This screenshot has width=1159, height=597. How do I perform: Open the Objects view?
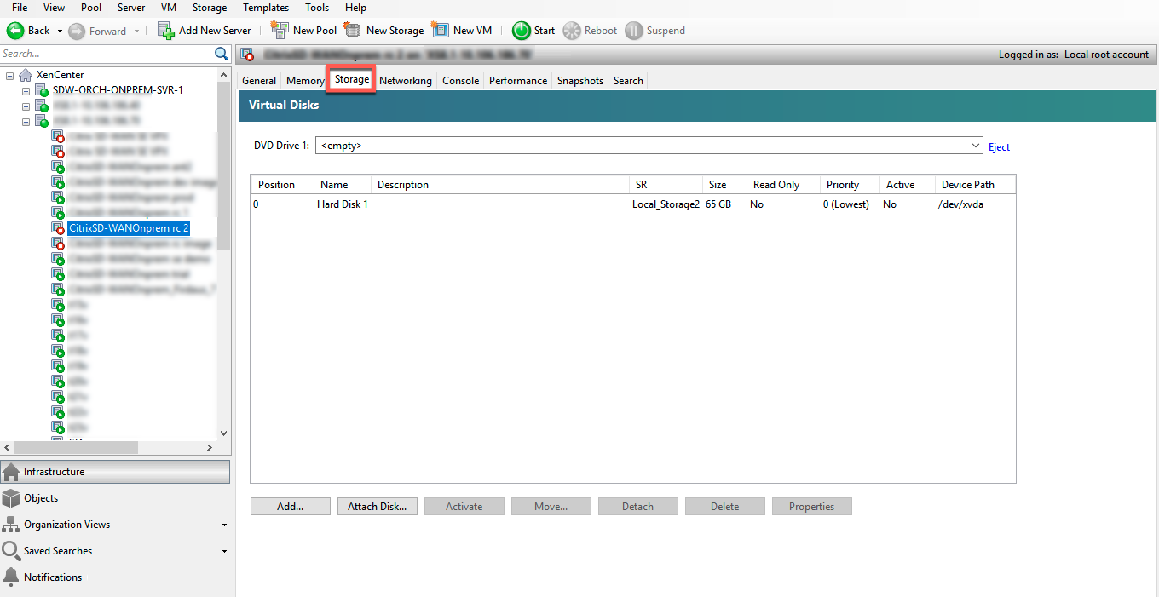[x=115, y=498]
